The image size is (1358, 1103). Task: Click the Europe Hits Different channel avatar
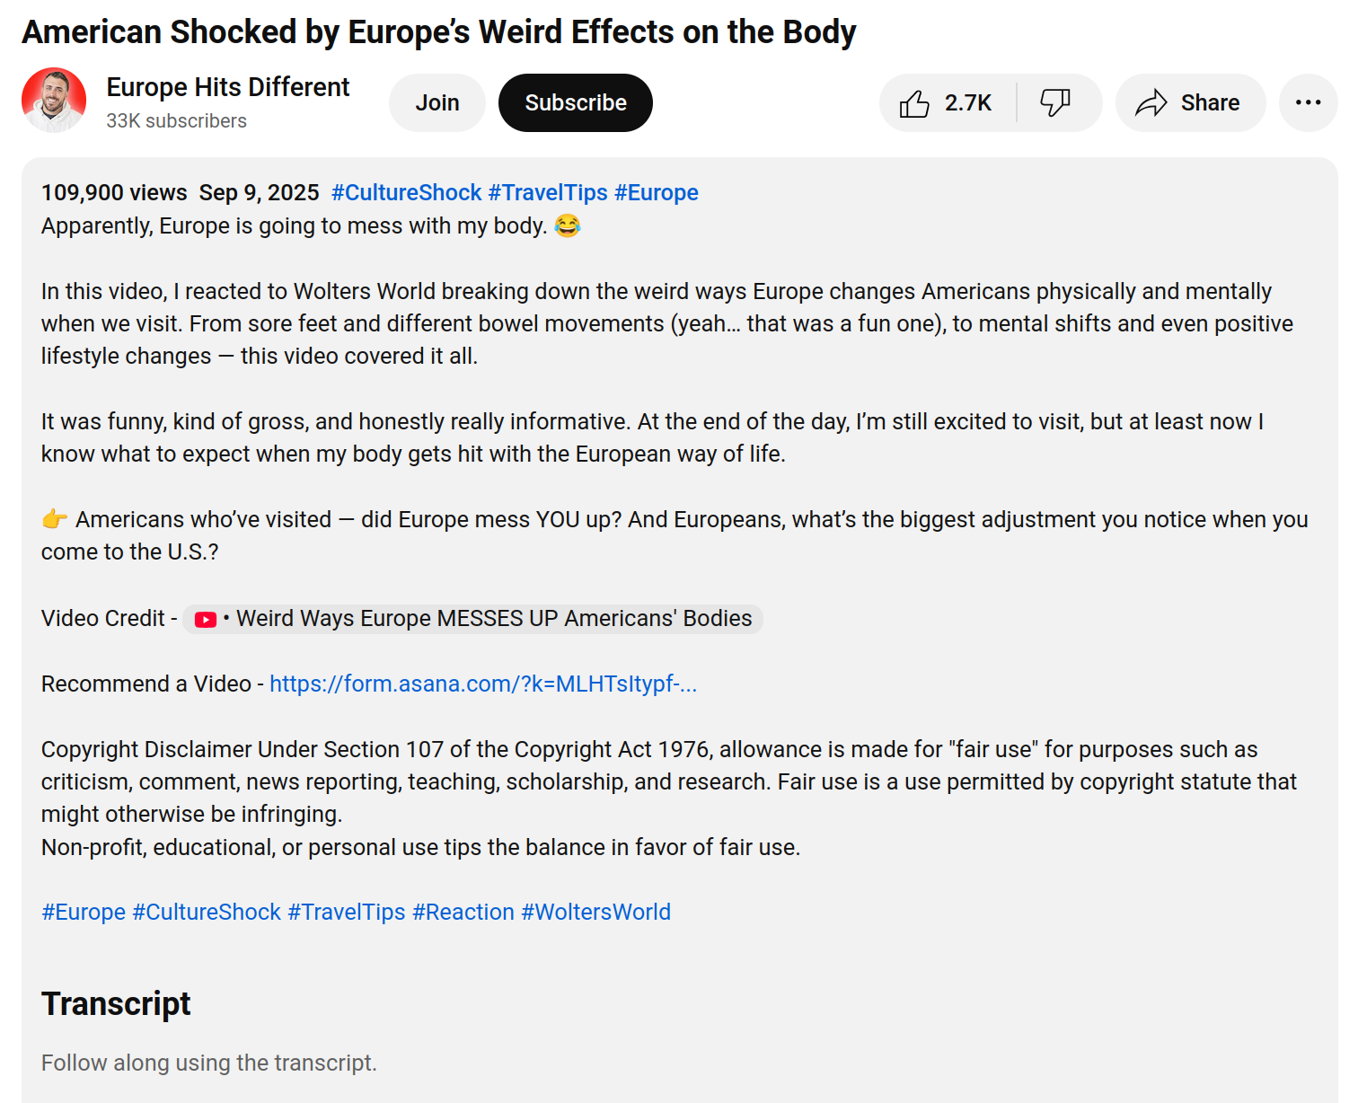pos(54,101)
